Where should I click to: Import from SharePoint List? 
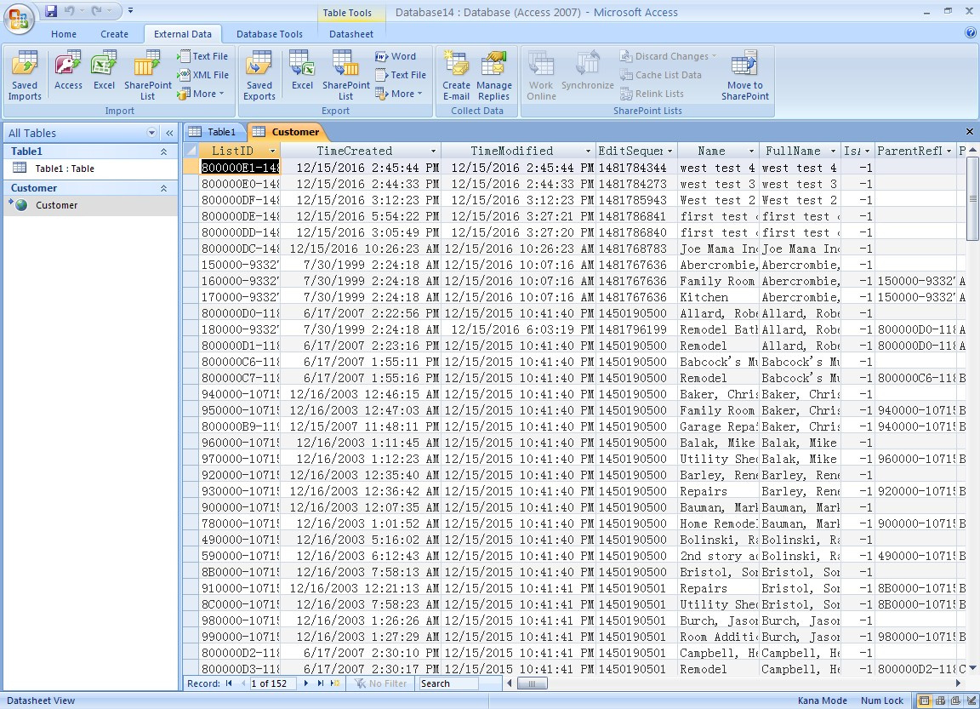147,75
